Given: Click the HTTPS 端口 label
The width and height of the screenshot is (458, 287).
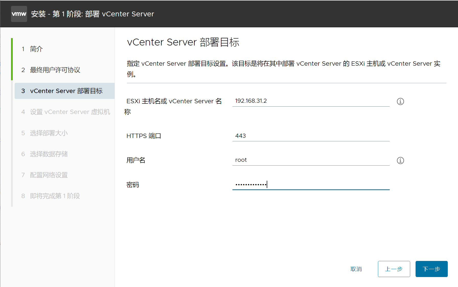Looking at the screenshot, I should (x=144, y=136).
